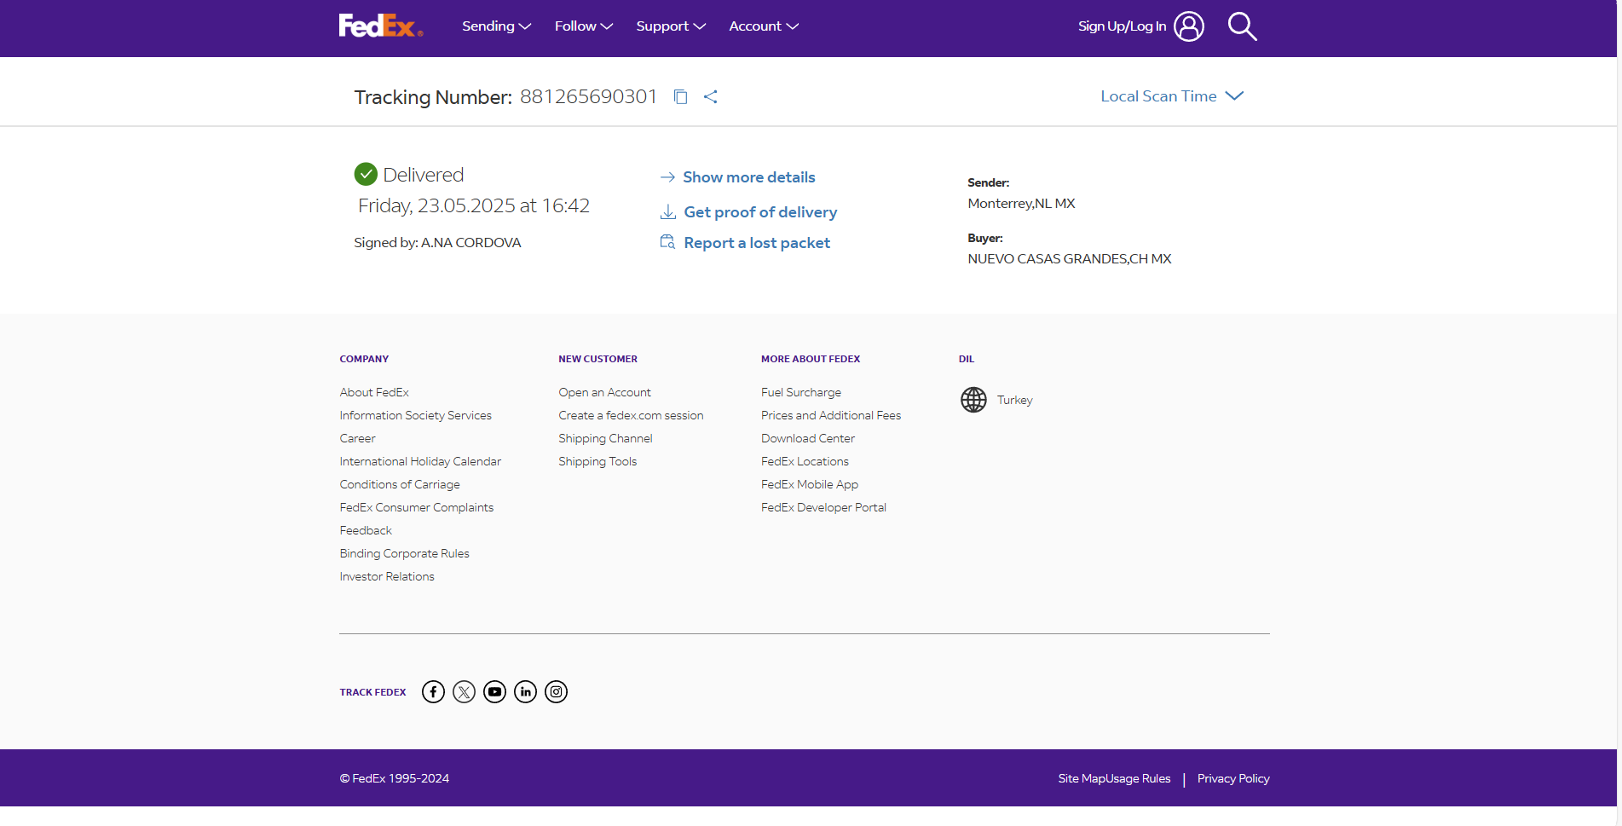Expand the Support menu

coord(671,26)
